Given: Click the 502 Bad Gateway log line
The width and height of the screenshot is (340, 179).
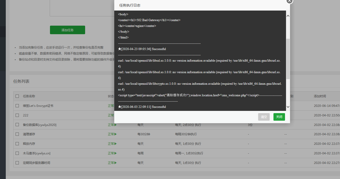Looking at the screenshot, I should click(149, 20).
